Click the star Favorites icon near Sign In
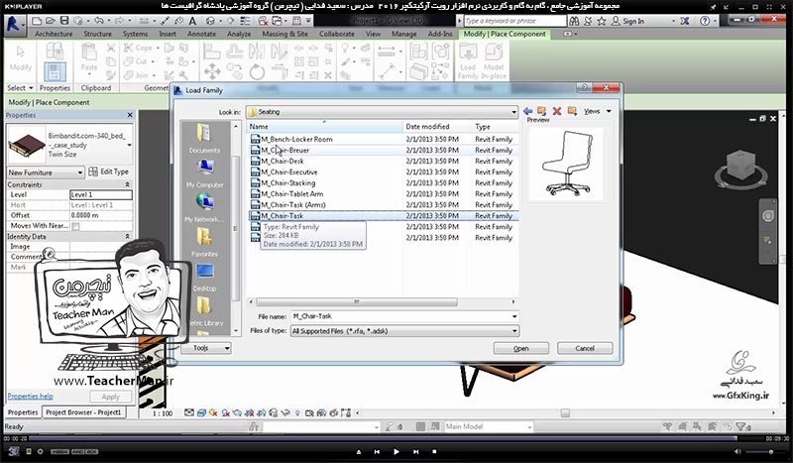 click(x=602, y=21)
